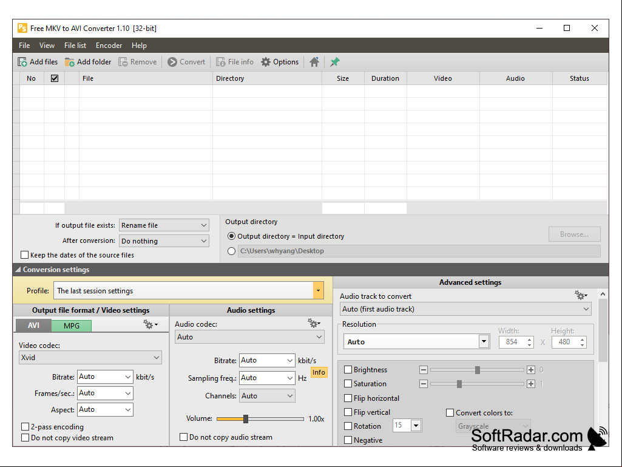
Task: Open the If output file exists dropdown
Action: (x=164, y=225)
